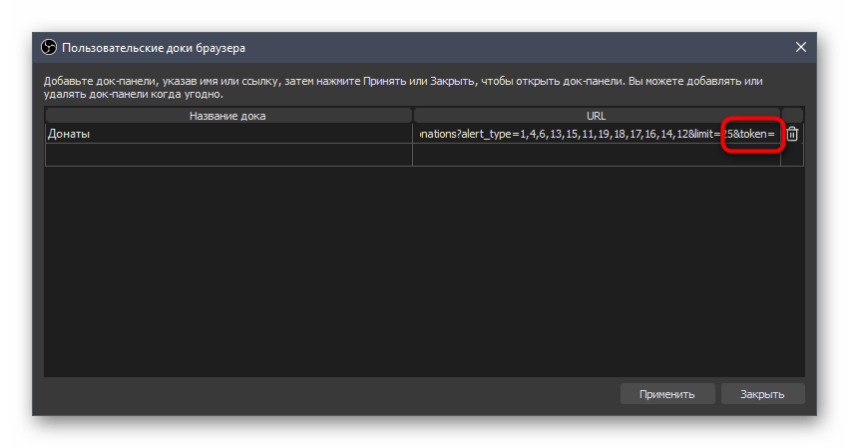Click the OBS logo in title bar
849x448 pixels.
[49, 47]
